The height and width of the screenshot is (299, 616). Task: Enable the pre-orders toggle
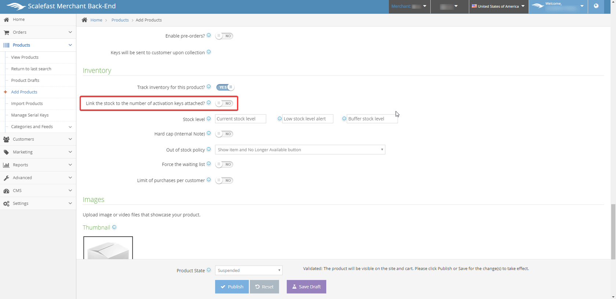(224, 36)
